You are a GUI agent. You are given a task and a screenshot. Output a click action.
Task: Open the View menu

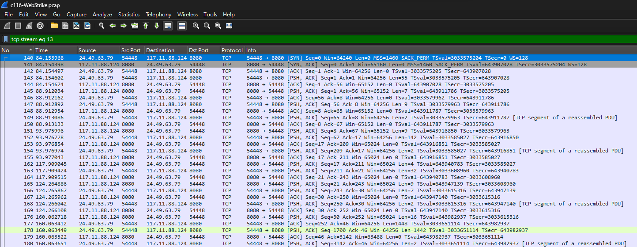point(41,15)
